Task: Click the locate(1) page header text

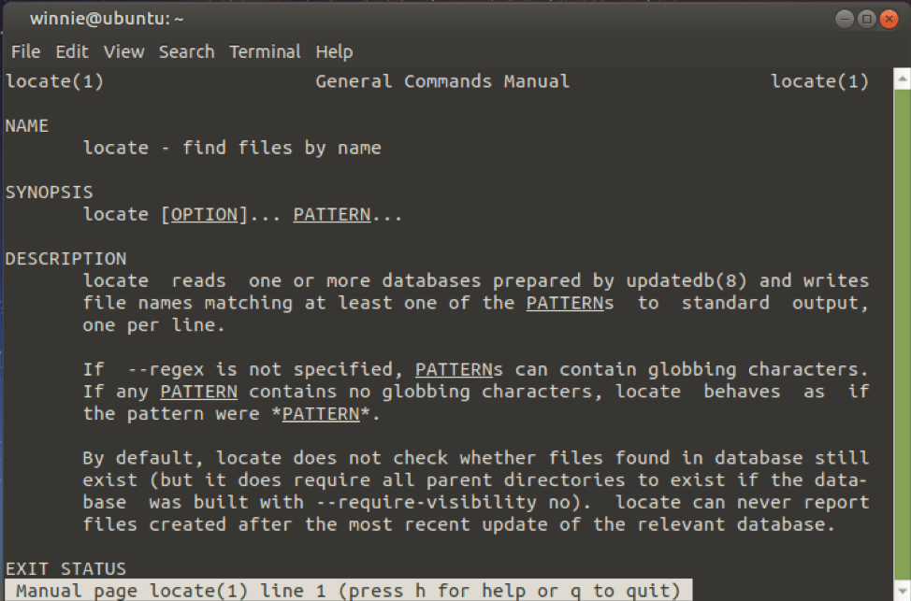Action: click(53, 80)
